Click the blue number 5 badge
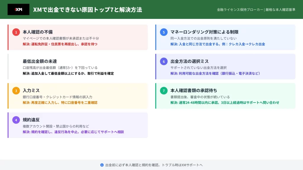Screen dimensions: 303x170 coord(164,32)
